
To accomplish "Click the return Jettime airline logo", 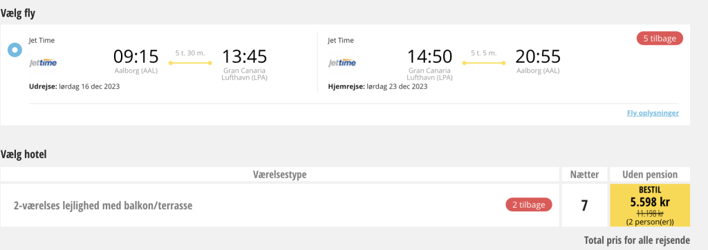I will pyautogui.click(x=342, y=63).
